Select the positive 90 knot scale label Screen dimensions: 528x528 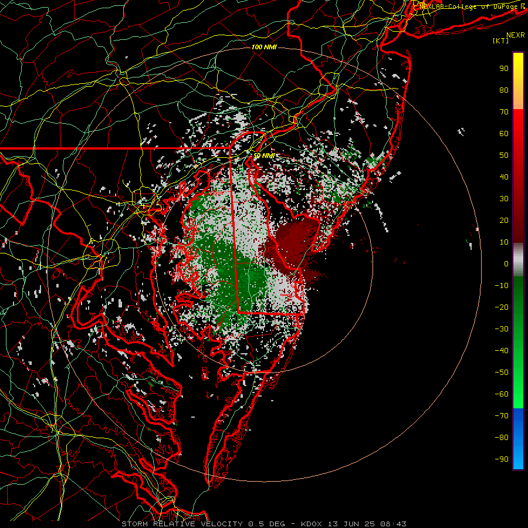[x=504, y=69]
